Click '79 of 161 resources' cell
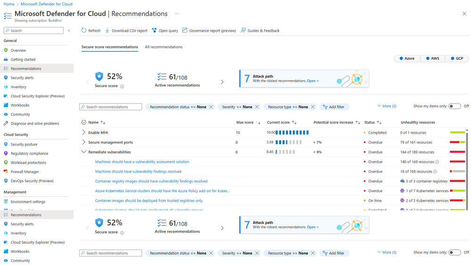 [416, 142]
